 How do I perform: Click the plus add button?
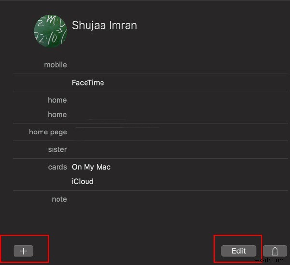pos(23,250)
